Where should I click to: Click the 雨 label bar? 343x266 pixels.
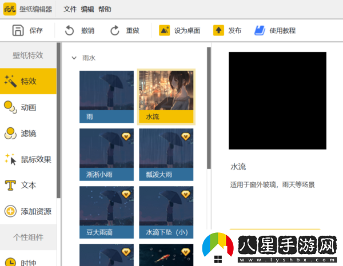coord(106,116)
